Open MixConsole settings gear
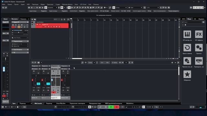Image resolution: width=207 pixels, height=116 pixels. click(172, 63)
